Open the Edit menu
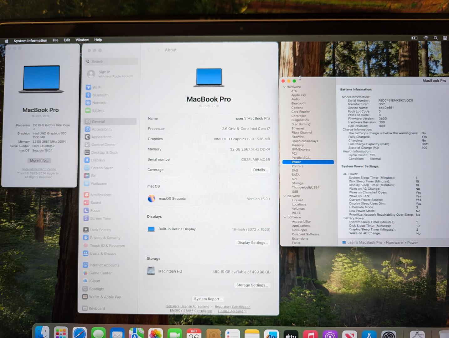Image resolution: width=449 pixels, height=338 pixels. pos(67,40)
